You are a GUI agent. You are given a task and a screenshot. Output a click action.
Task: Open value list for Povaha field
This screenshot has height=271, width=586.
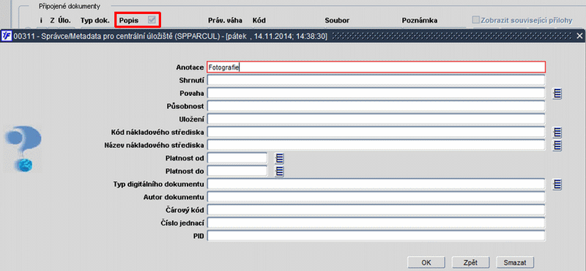(557, 93)
